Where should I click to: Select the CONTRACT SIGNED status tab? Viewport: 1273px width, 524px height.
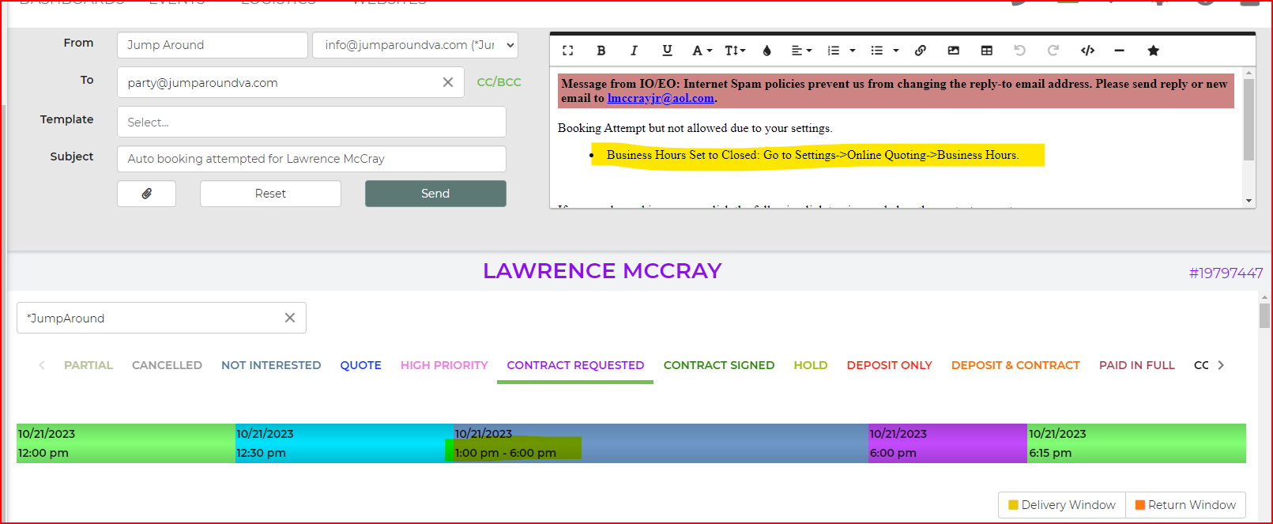tap(718, 365)
